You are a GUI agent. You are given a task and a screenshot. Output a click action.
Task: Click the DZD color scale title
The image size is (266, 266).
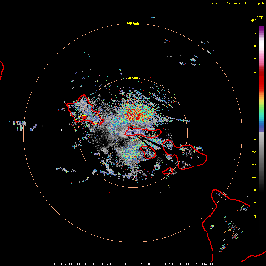(260, 18)
